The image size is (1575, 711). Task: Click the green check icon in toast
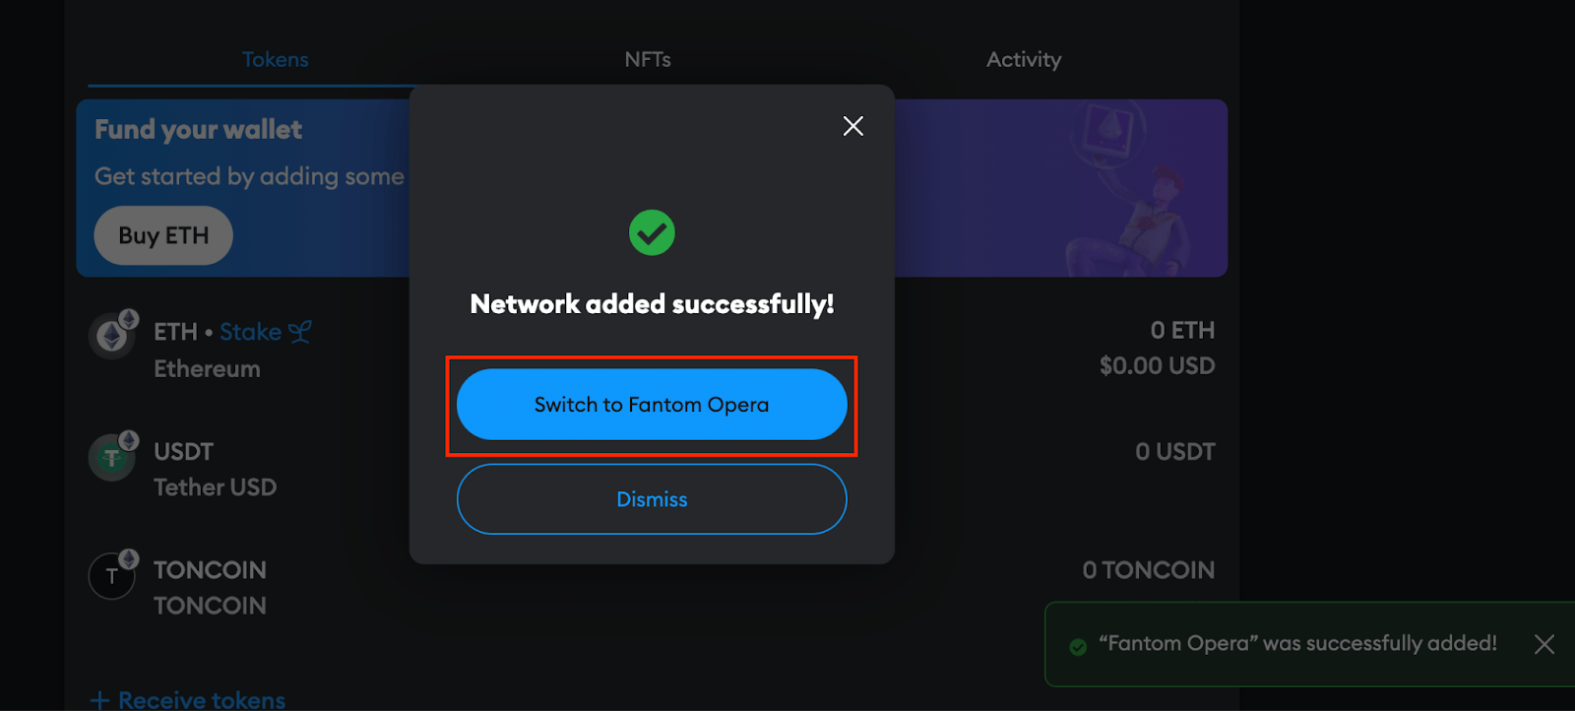pyautogui.click(x=1078, y=647)
